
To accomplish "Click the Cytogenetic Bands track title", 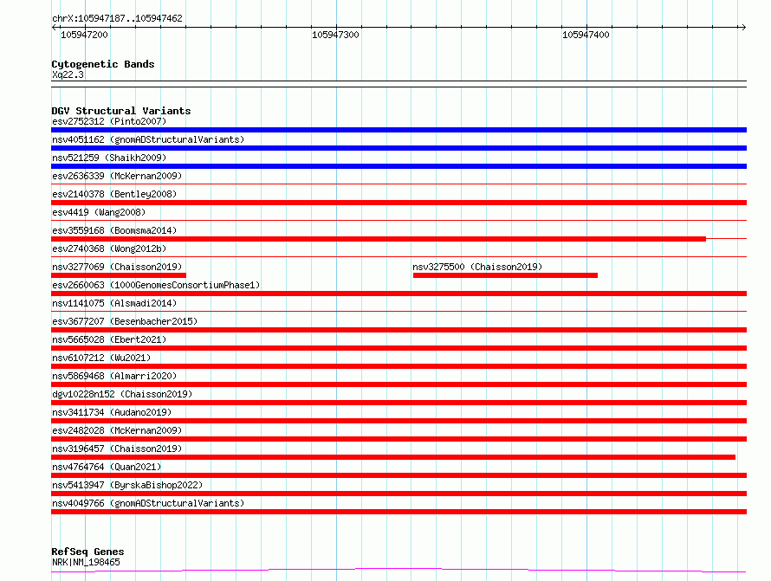I will pyautogui.click(x=103, y=64).
